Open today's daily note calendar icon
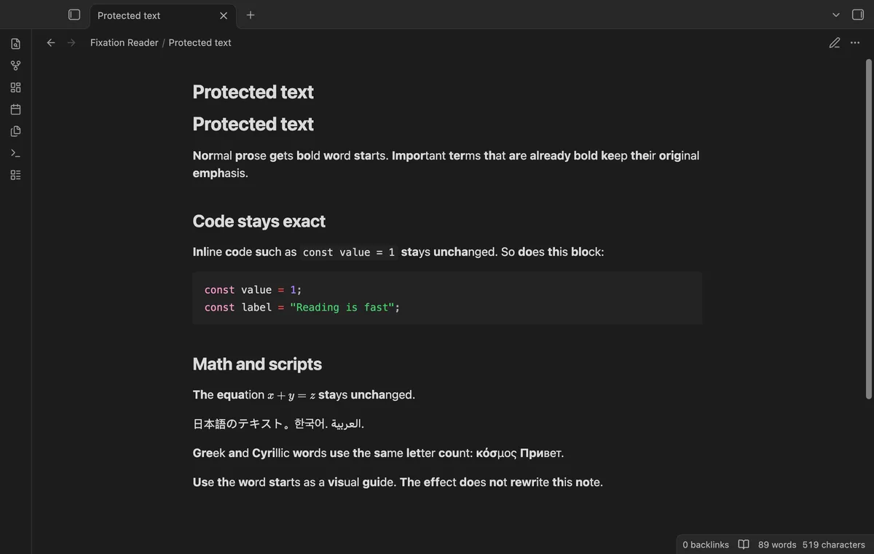Screen dimensions: 874x554 [x=15, y=109]
